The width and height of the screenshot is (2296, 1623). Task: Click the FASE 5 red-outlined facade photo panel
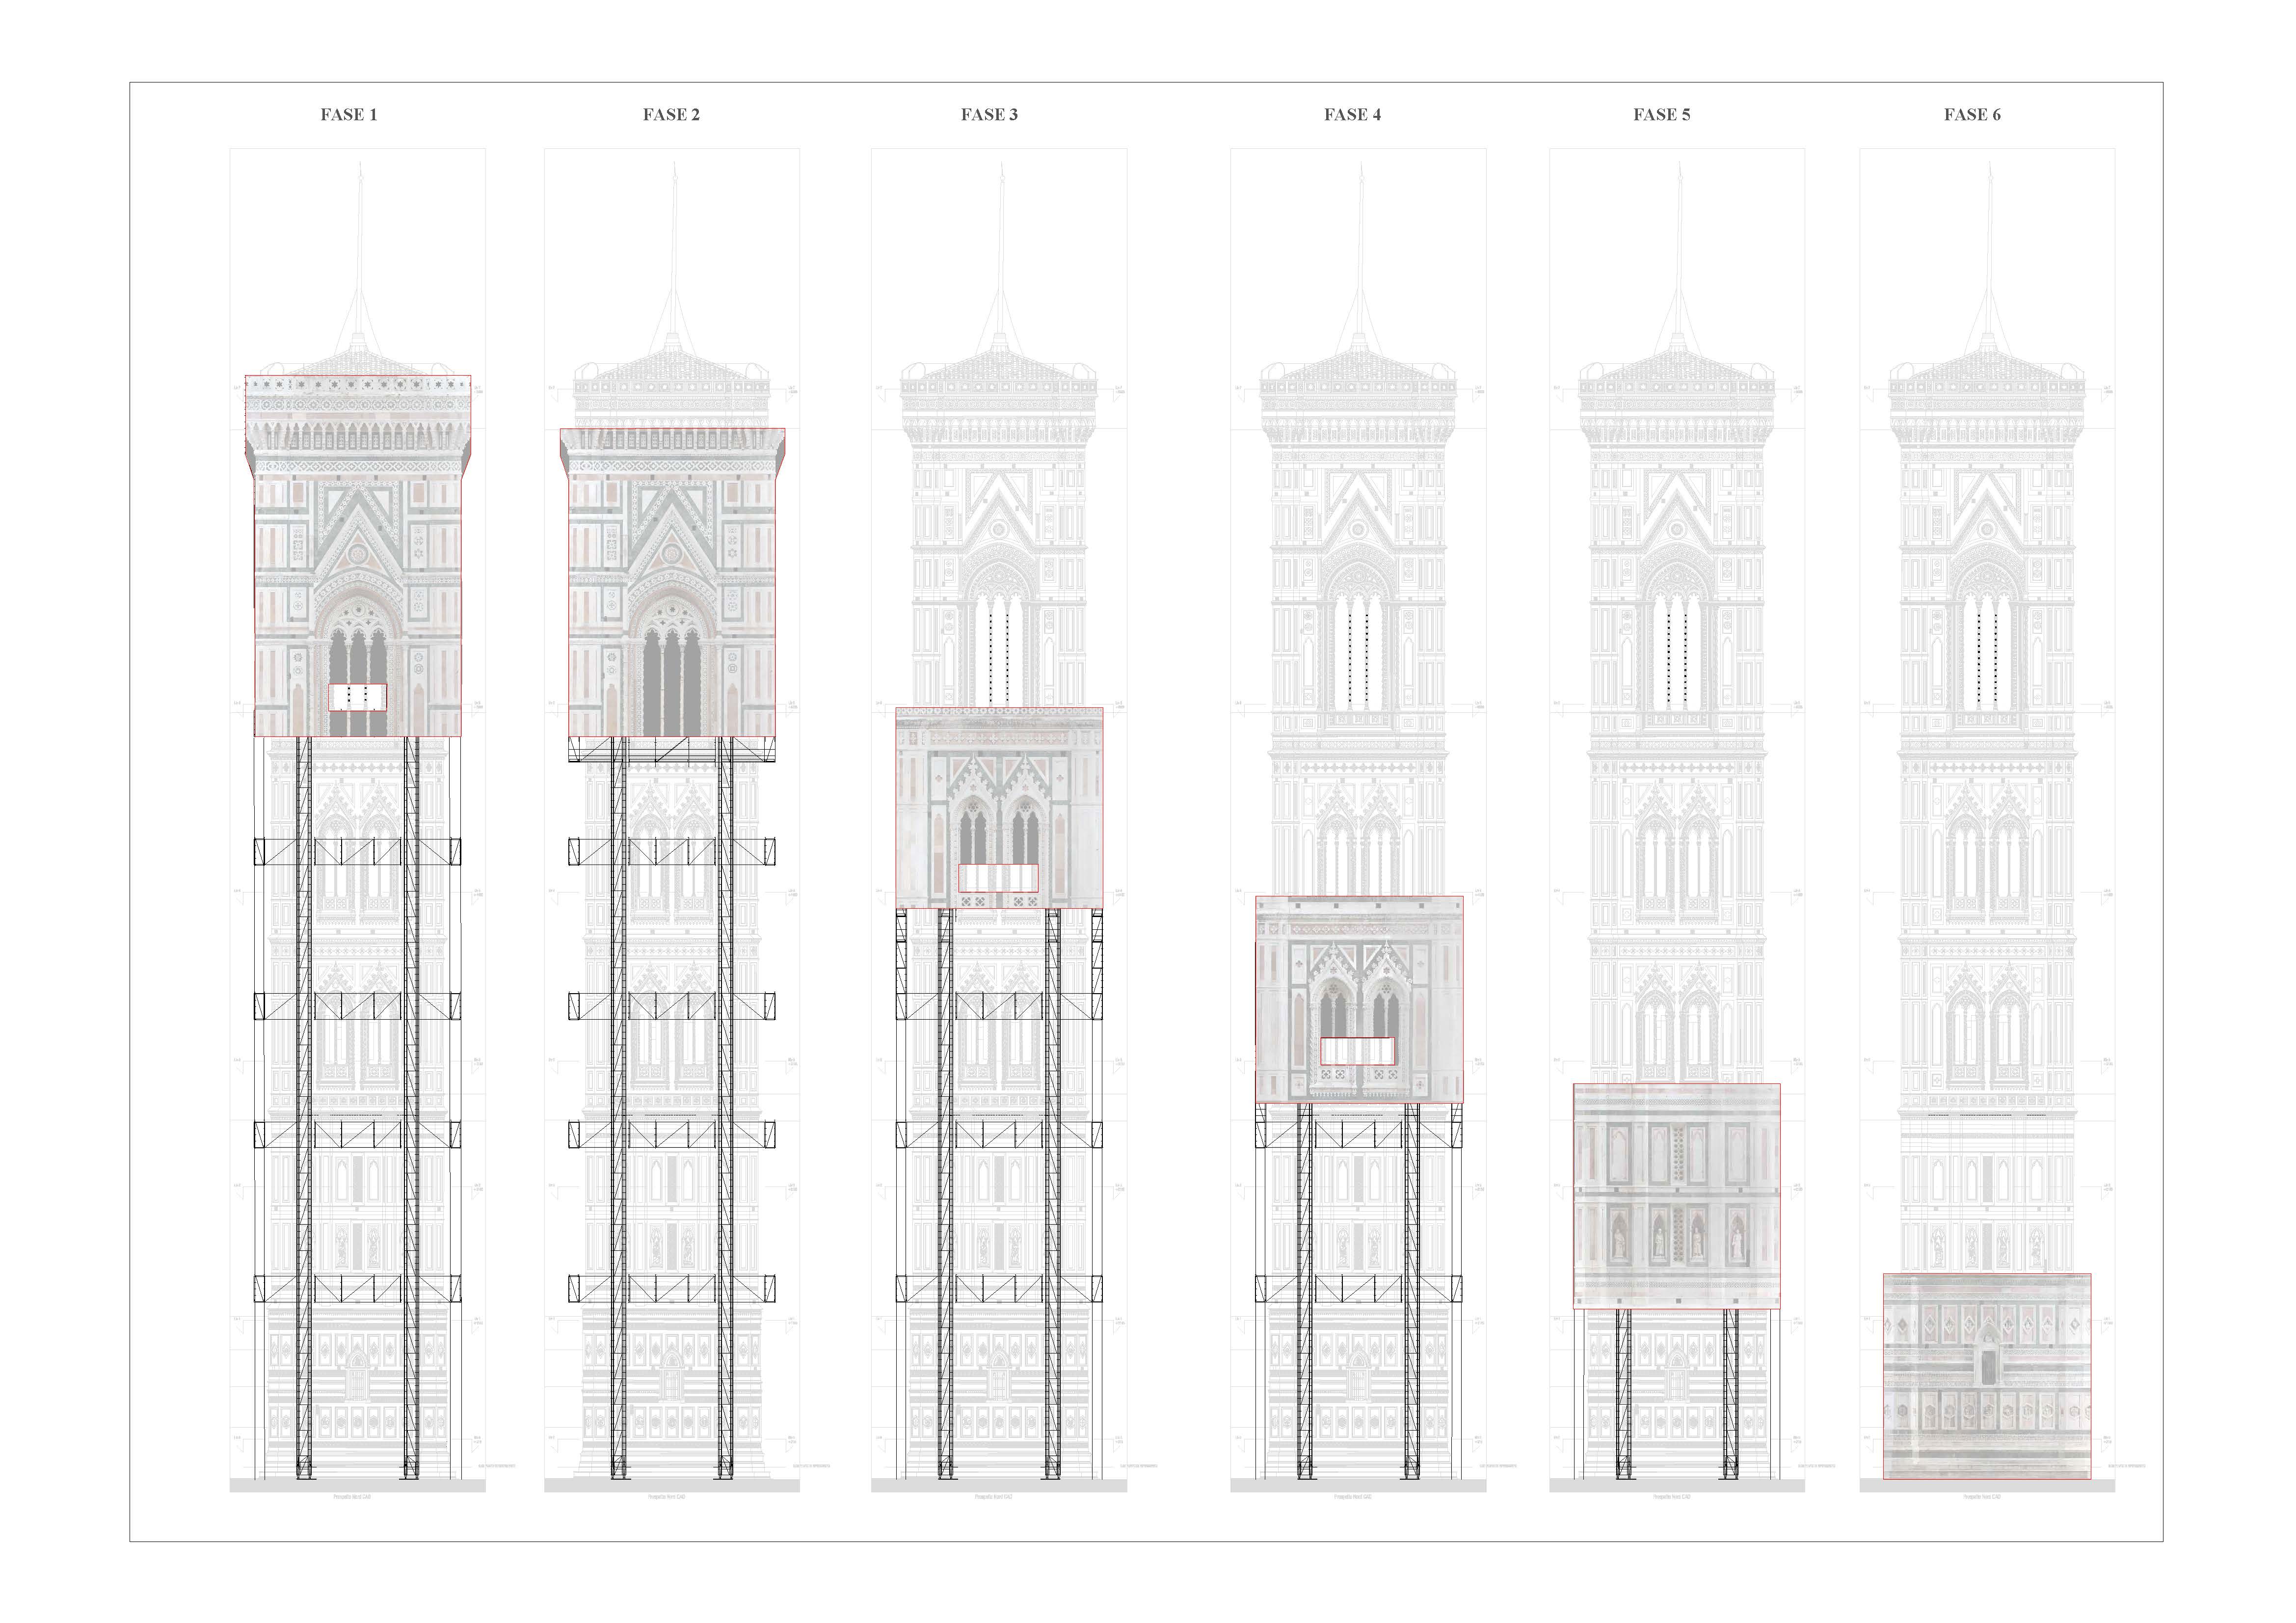coord(1676,1195)
